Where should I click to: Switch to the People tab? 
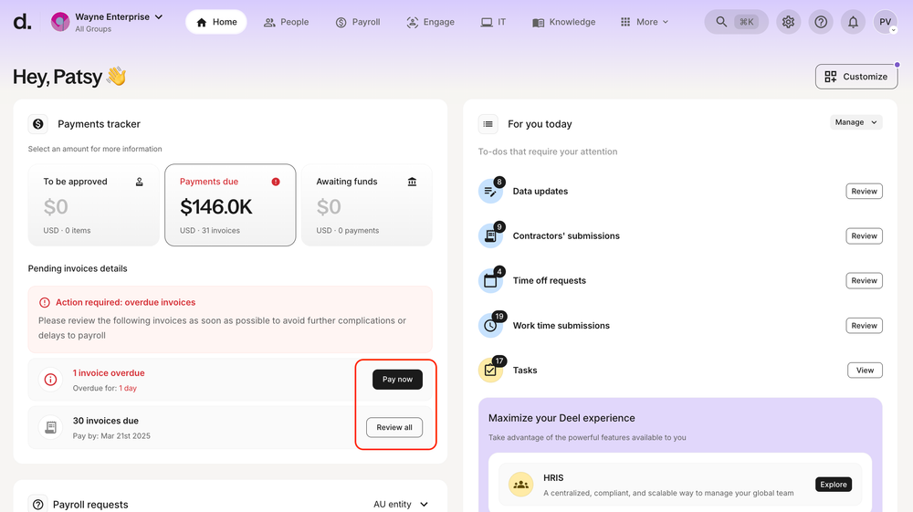click(x=286, y=22)
